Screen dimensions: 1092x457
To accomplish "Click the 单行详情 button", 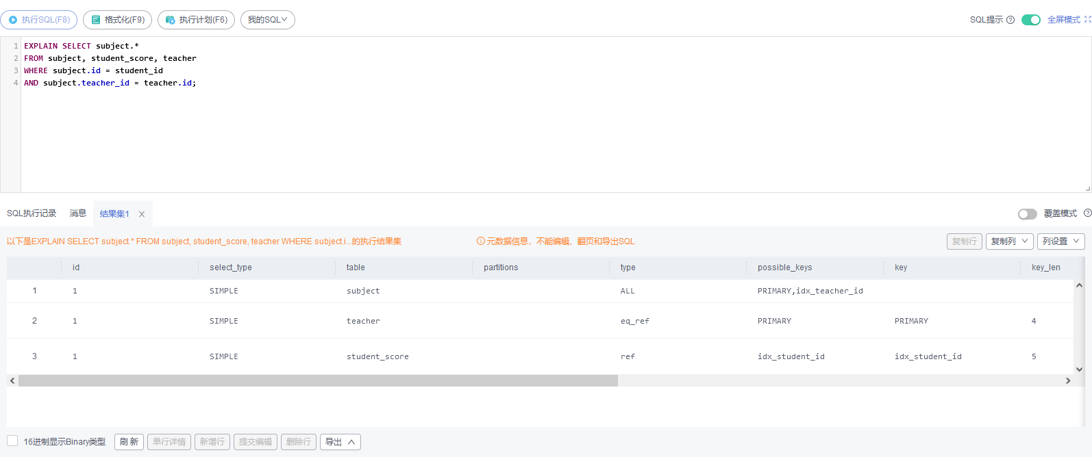I will (169, 442).
